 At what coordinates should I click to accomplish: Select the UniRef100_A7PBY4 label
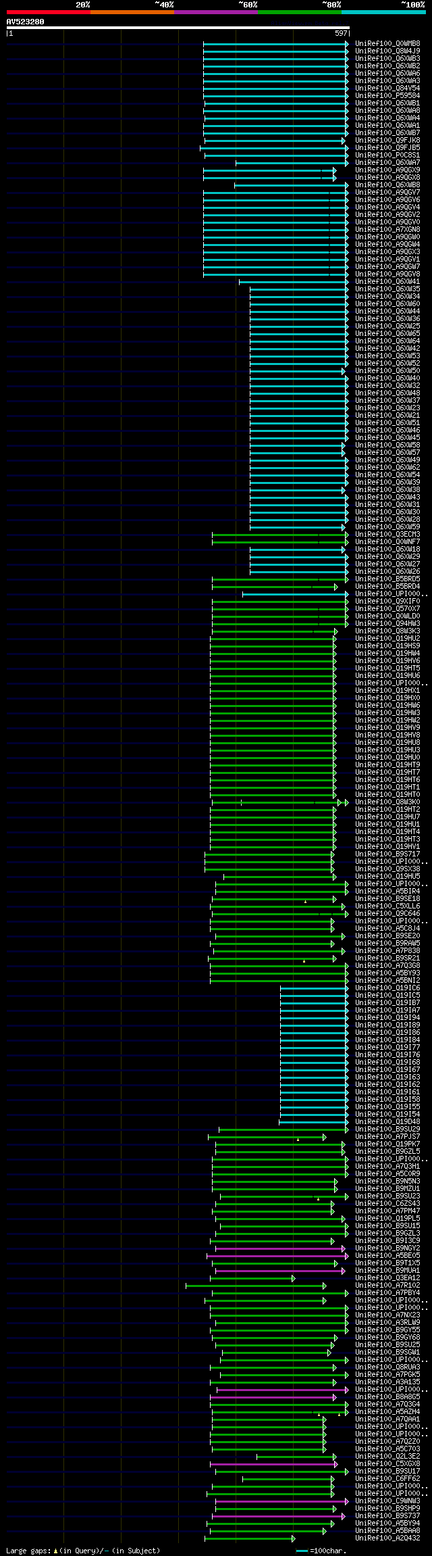(x=387, y=1293)
